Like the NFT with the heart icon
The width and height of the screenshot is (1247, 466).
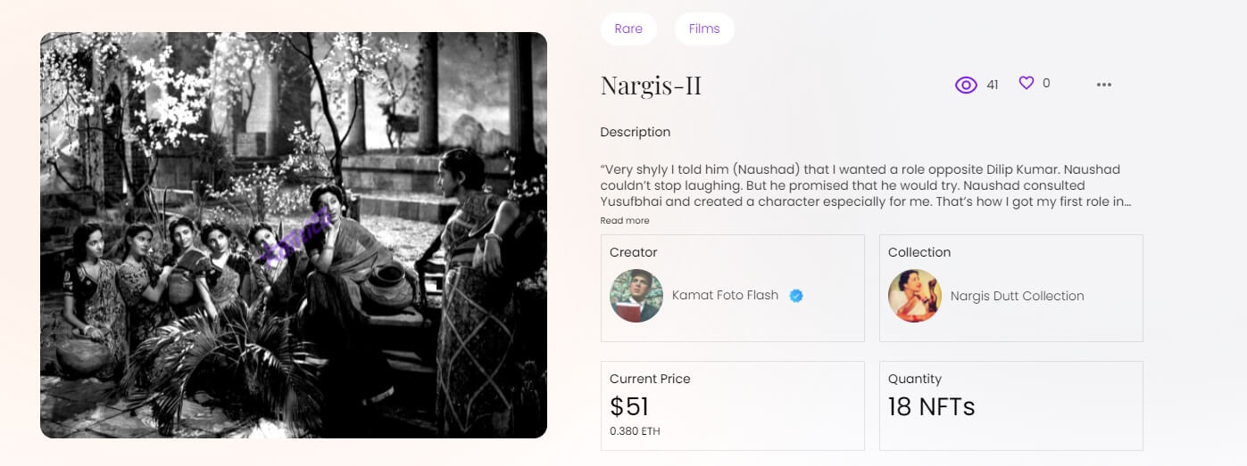click(1027, 83)
